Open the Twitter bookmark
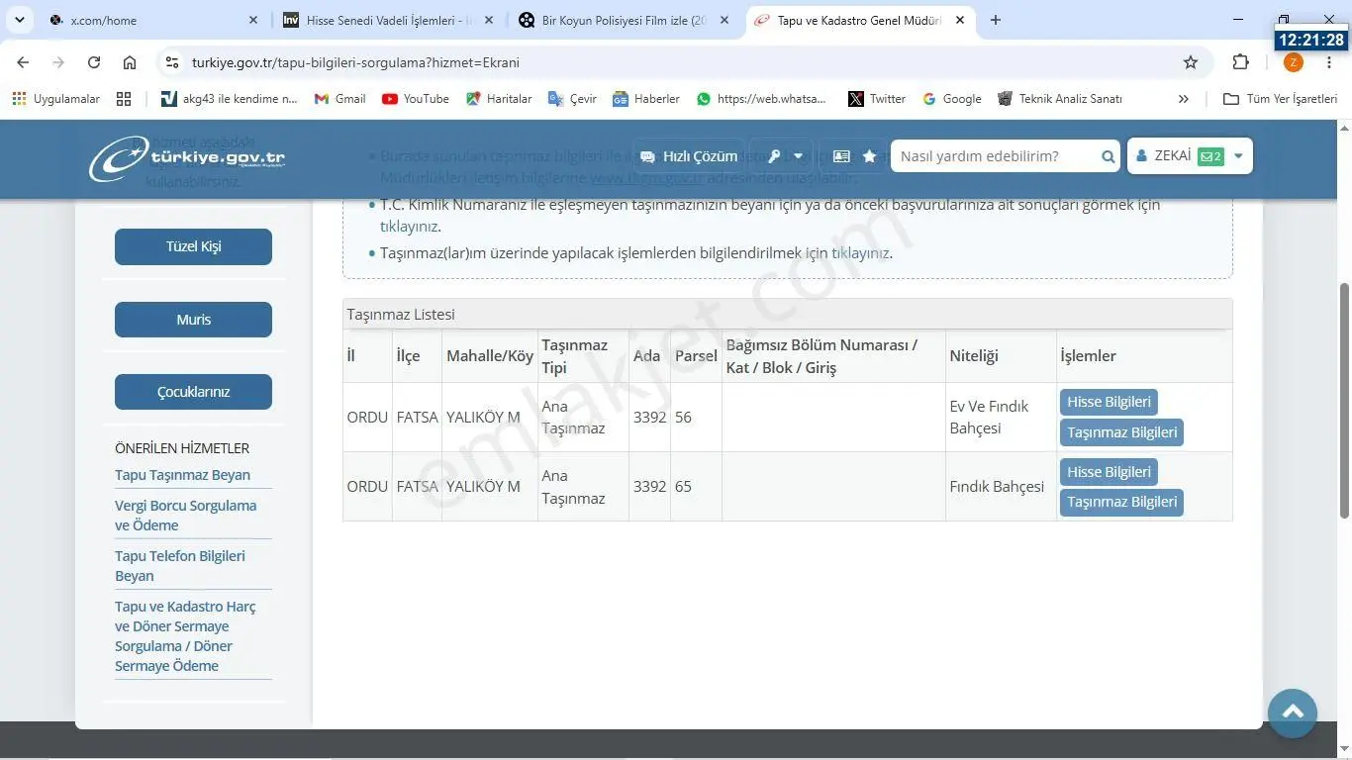Image resolution: width=1352 pixels, height=760 pixels. pos(877,99)
